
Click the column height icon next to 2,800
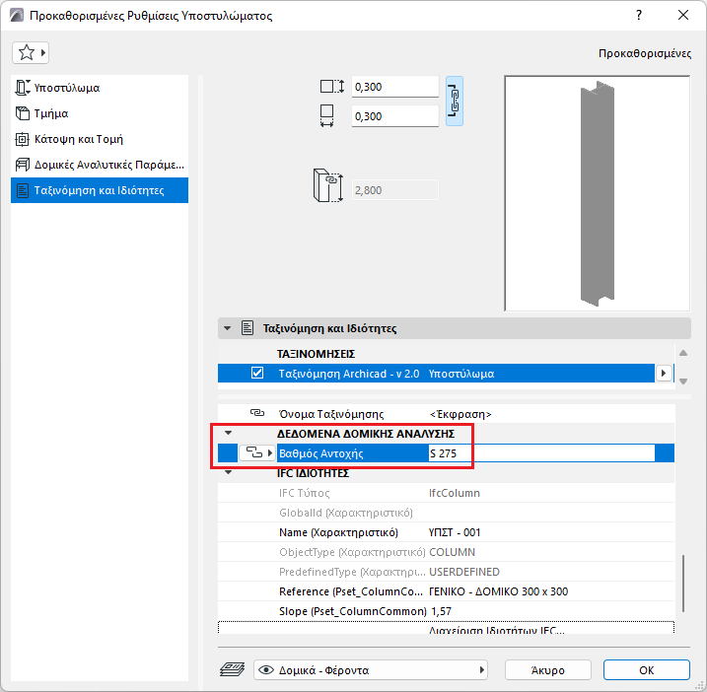[327, 185]
